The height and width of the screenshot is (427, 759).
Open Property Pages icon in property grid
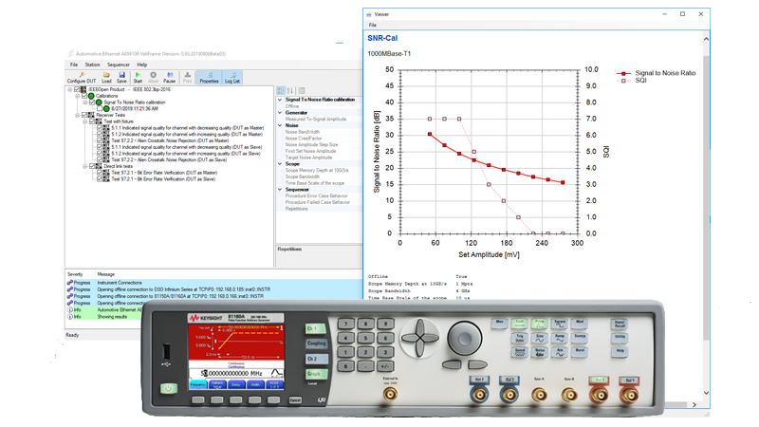click(x=301, y=90)
